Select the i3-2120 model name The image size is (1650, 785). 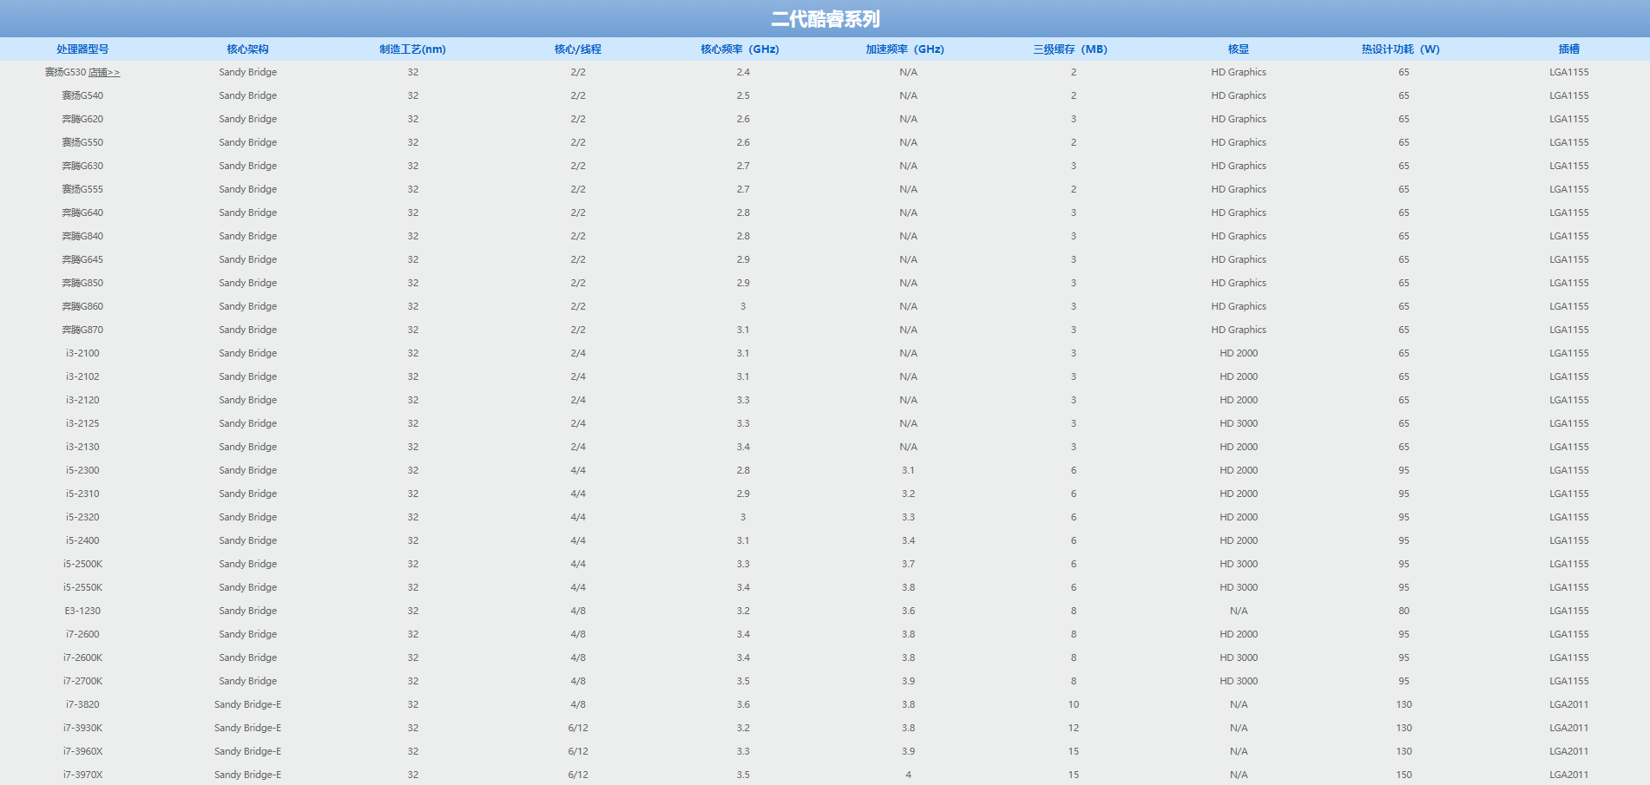pyautogui.click(x=82, y=400)
